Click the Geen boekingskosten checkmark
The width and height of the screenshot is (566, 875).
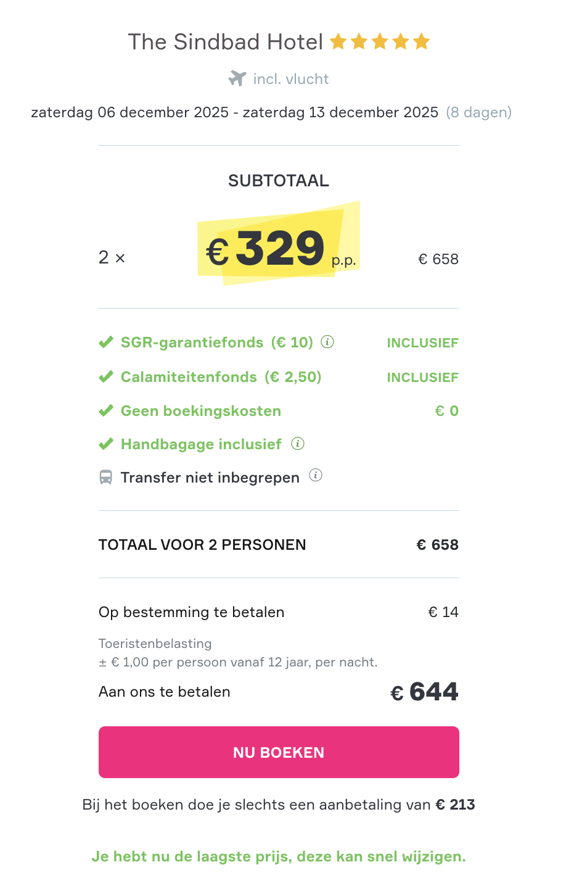[106, 411]
